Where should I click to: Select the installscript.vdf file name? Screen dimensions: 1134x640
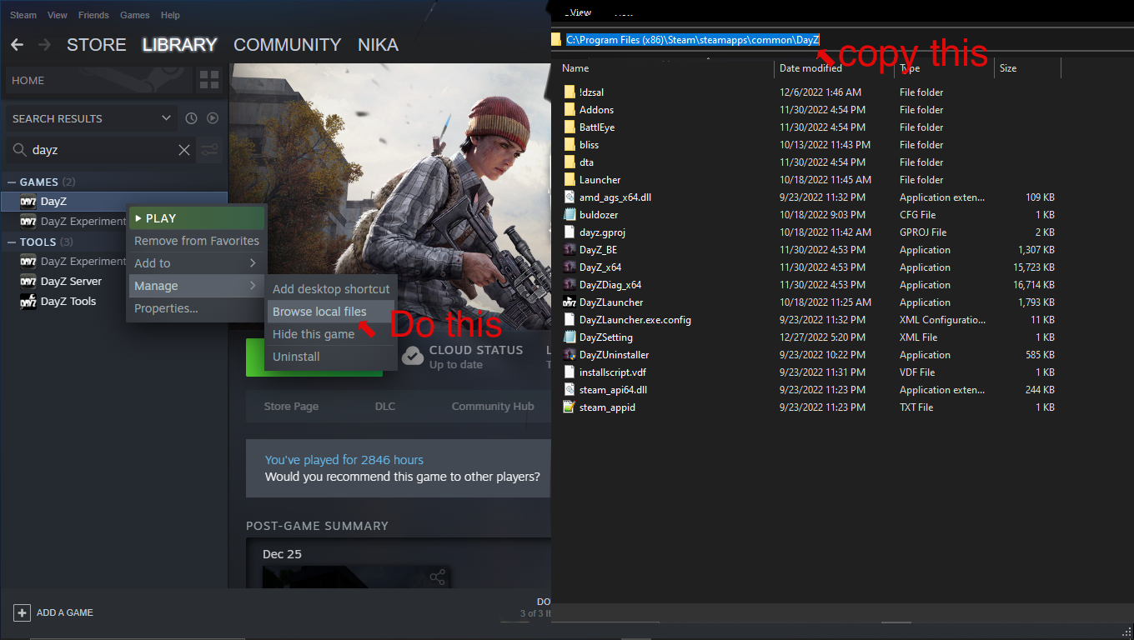613,372
